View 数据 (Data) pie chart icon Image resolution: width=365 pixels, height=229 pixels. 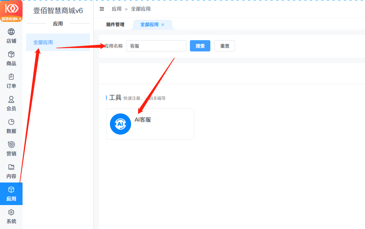click(x=11, y=122)
